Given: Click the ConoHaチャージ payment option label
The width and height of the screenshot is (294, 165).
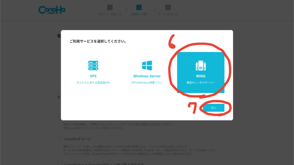Looking at the screenshot, I should click(x=78, y=139).
